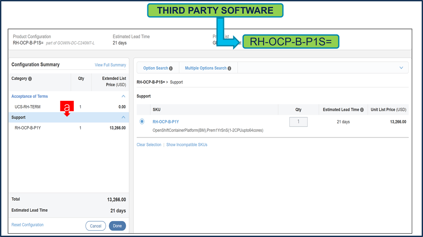Click the SKU column header

click(x=157, y=110)
